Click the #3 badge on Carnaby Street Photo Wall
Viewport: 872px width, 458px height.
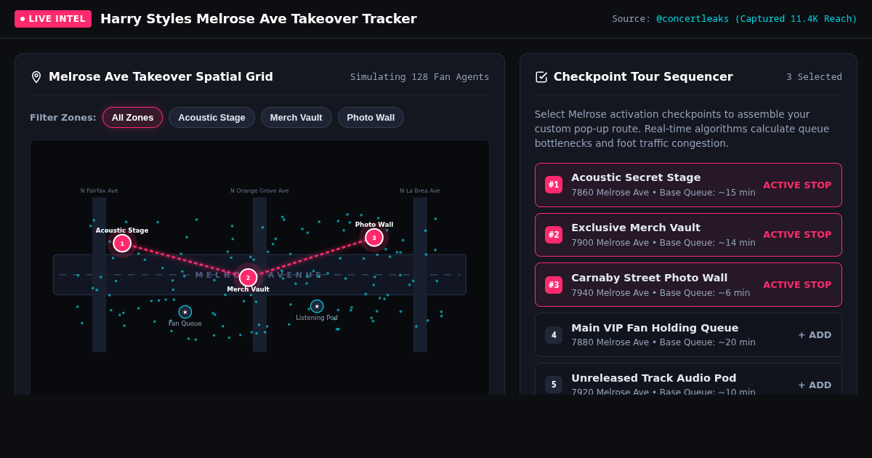pyautogui.click(x=554, y=285)
